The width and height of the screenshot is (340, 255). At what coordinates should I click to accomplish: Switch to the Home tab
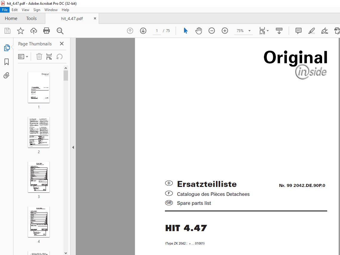pos(11,19)
